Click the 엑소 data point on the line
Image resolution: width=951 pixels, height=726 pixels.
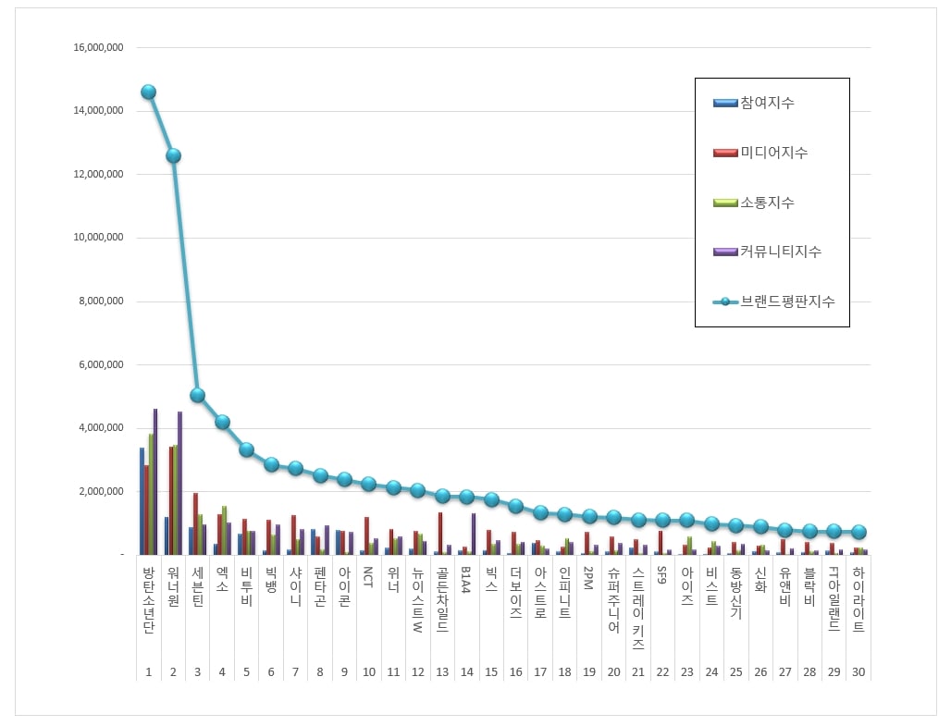(222, 422)
